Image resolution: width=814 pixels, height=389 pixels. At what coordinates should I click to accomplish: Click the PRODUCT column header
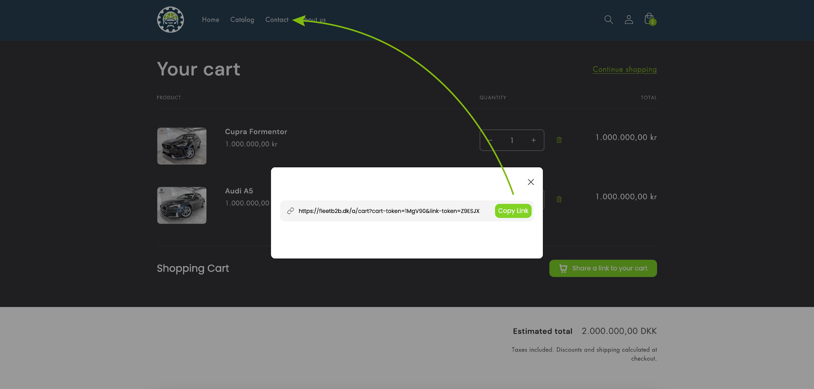(x=169, y=98)
